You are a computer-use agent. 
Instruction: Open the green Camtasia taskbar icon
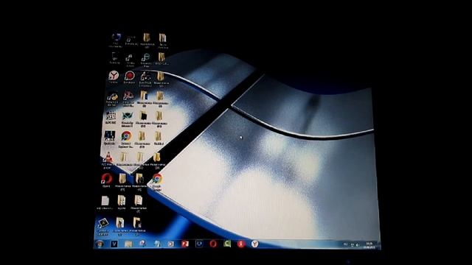227,244
